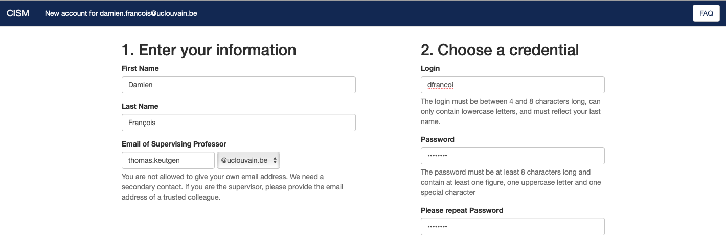Click the Choose a credential heading
This screenshot has width=726, height=244.
[x=500, y=50]
